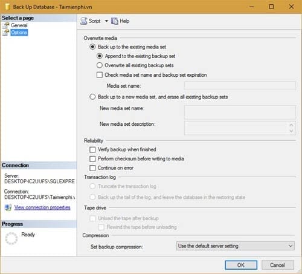Choose Back up to a new media set

pyautogui.click(x=92, y=97)
